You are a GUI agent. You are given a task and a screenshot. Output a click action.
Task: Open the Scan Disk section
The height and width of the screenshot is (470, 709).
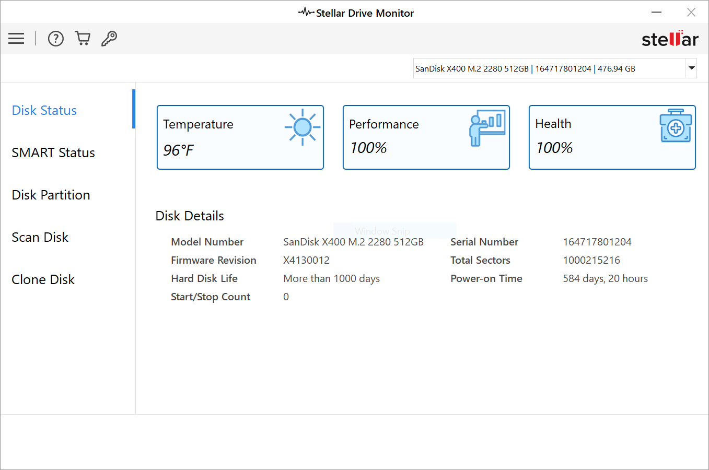[40, 237]
